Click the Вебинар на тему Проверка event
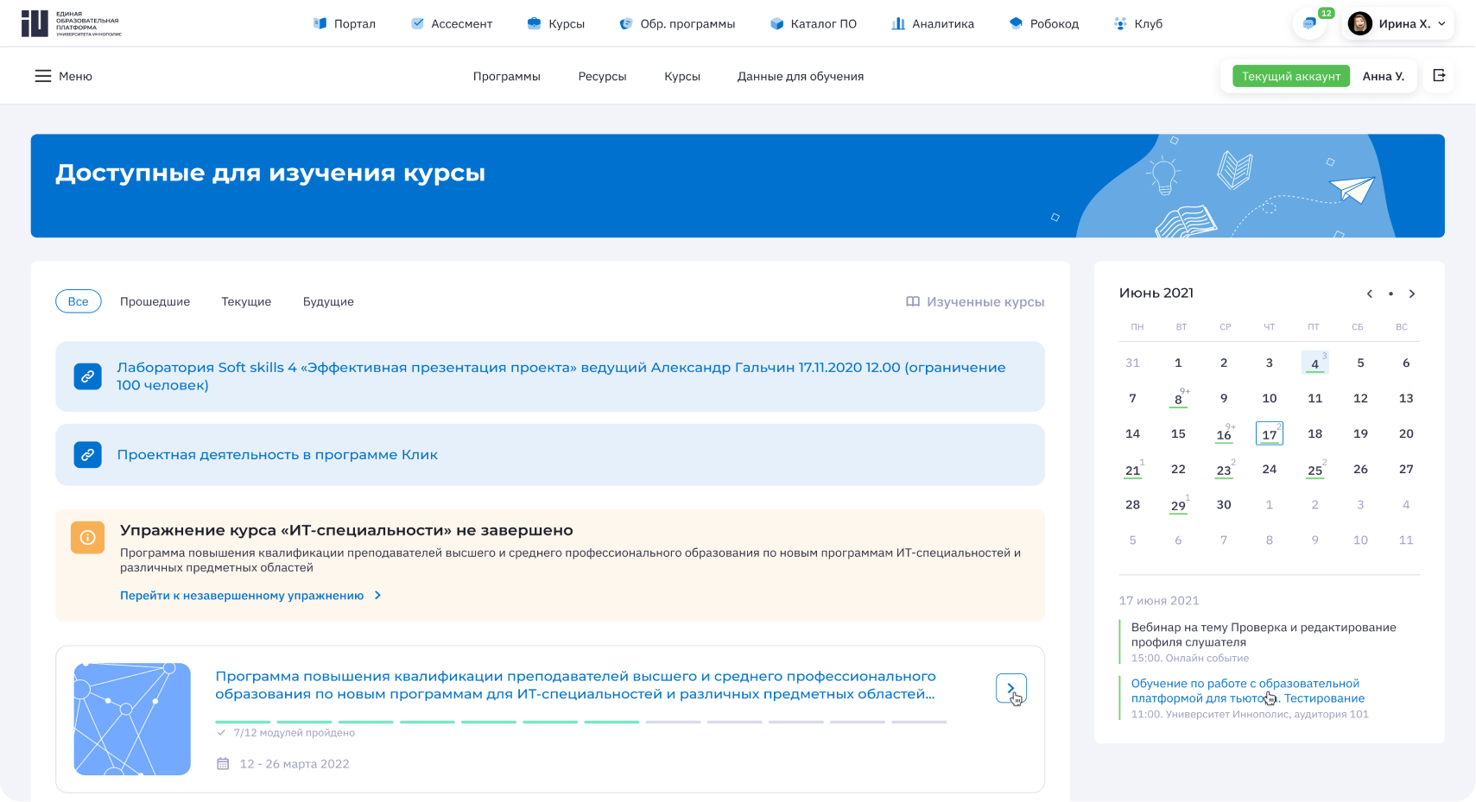This screenshot has width=1476, height=802. [1264, 635]
